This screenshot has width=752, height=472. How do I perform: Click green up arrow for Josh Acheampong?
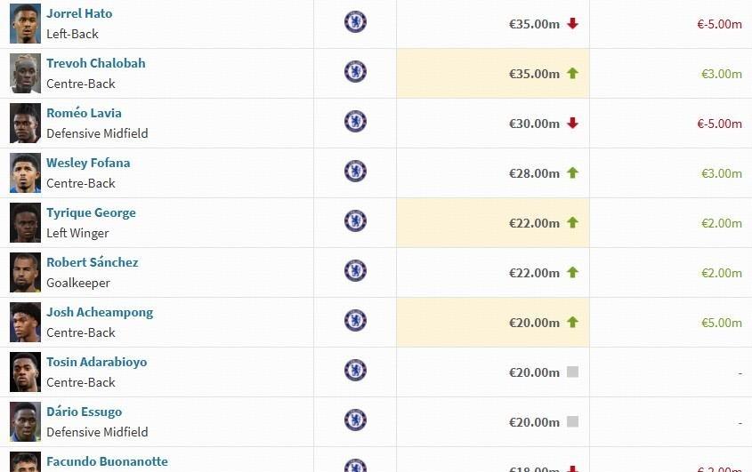coord(572,323)
